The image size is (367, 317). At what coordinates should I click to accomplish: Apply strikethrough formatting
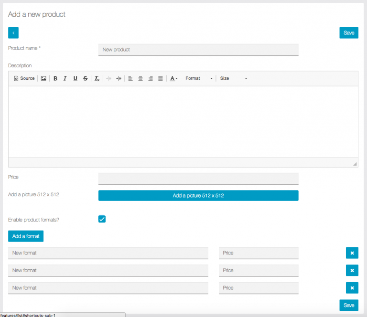pos(85,78)
